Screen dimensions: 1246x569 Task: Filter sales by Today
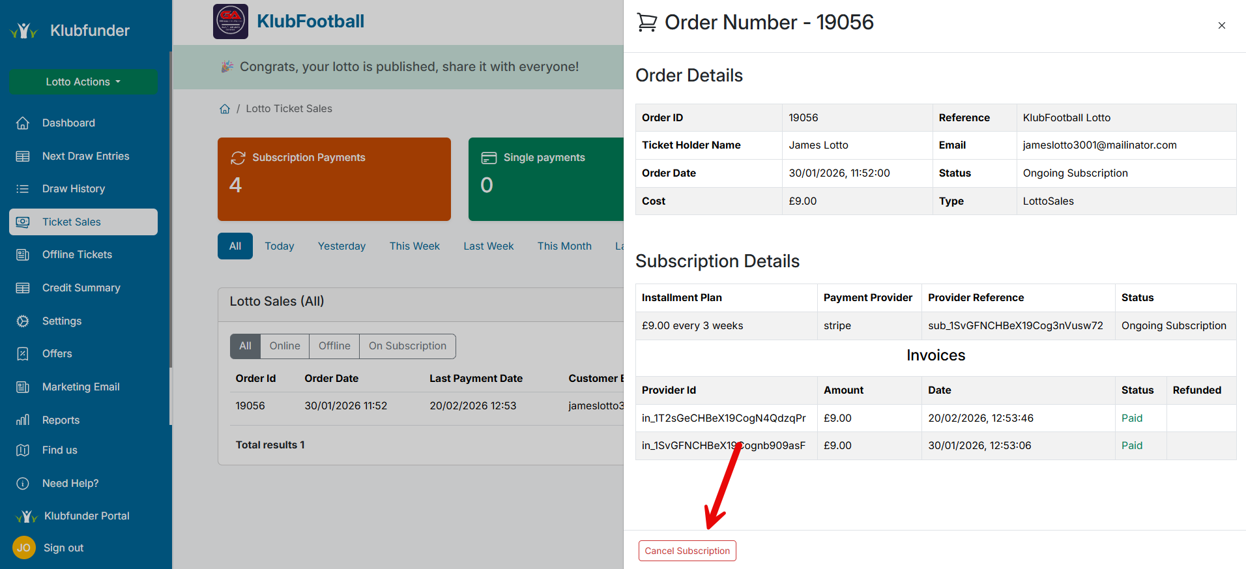point(280,246)
